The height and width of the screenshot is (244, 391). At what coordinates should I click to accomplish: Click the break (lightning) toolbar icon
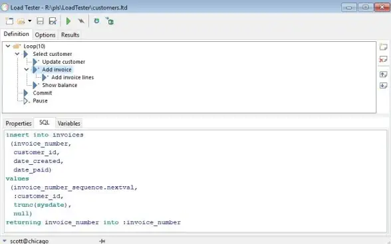click(x=81, y=21)
